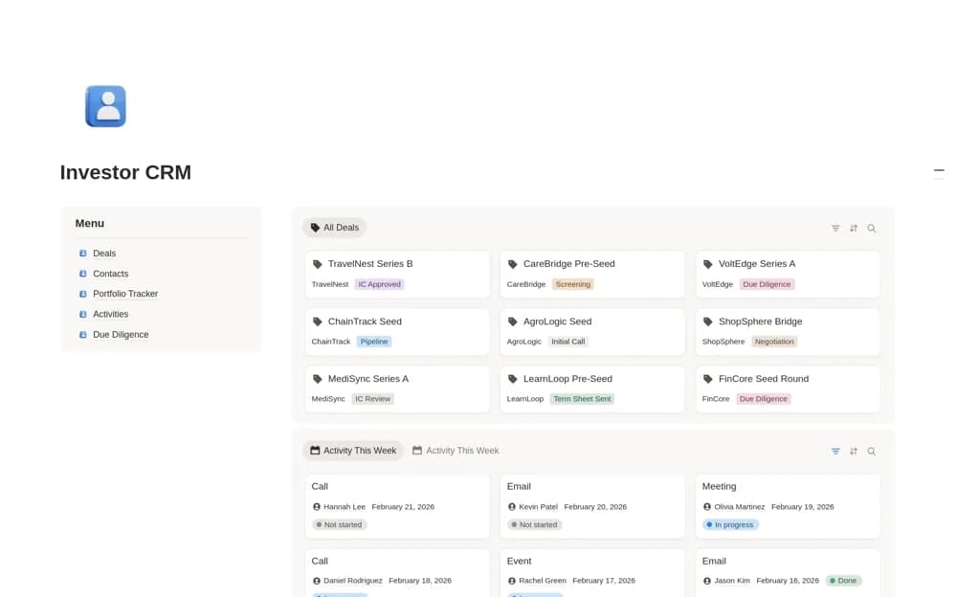Click the IC Approved status tag
Image resolution: width=957 pixels, height=597 pixels.
pyautogui.click(x=380, y=284)
